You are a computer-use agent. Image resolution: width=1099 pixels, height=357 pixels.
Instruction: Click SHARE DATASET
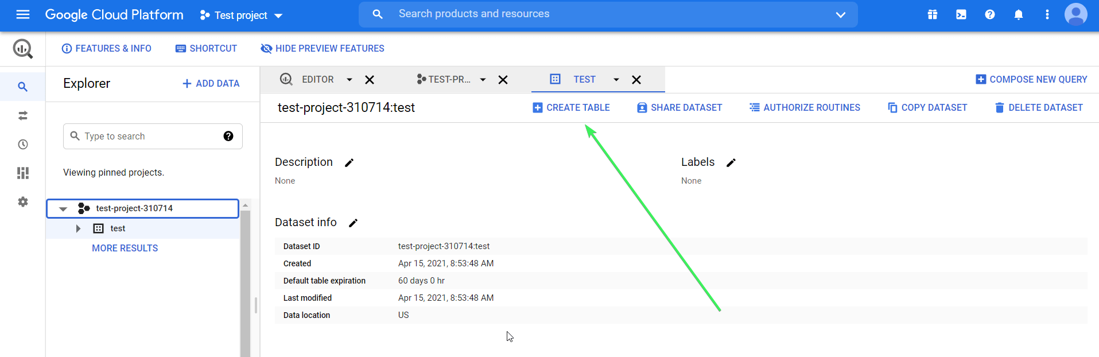click(679, 108)
